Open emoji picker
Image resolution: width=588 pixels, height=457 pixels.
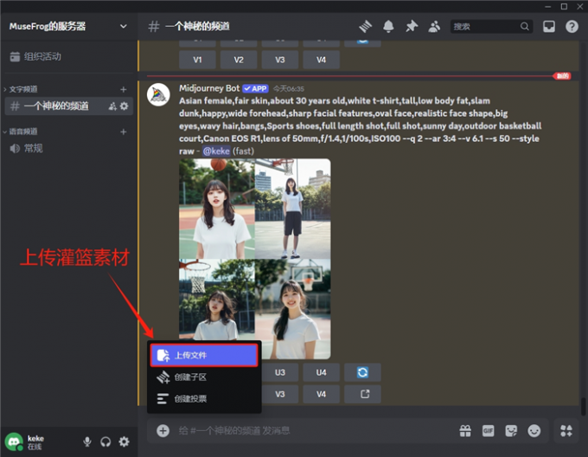[534, 431]
